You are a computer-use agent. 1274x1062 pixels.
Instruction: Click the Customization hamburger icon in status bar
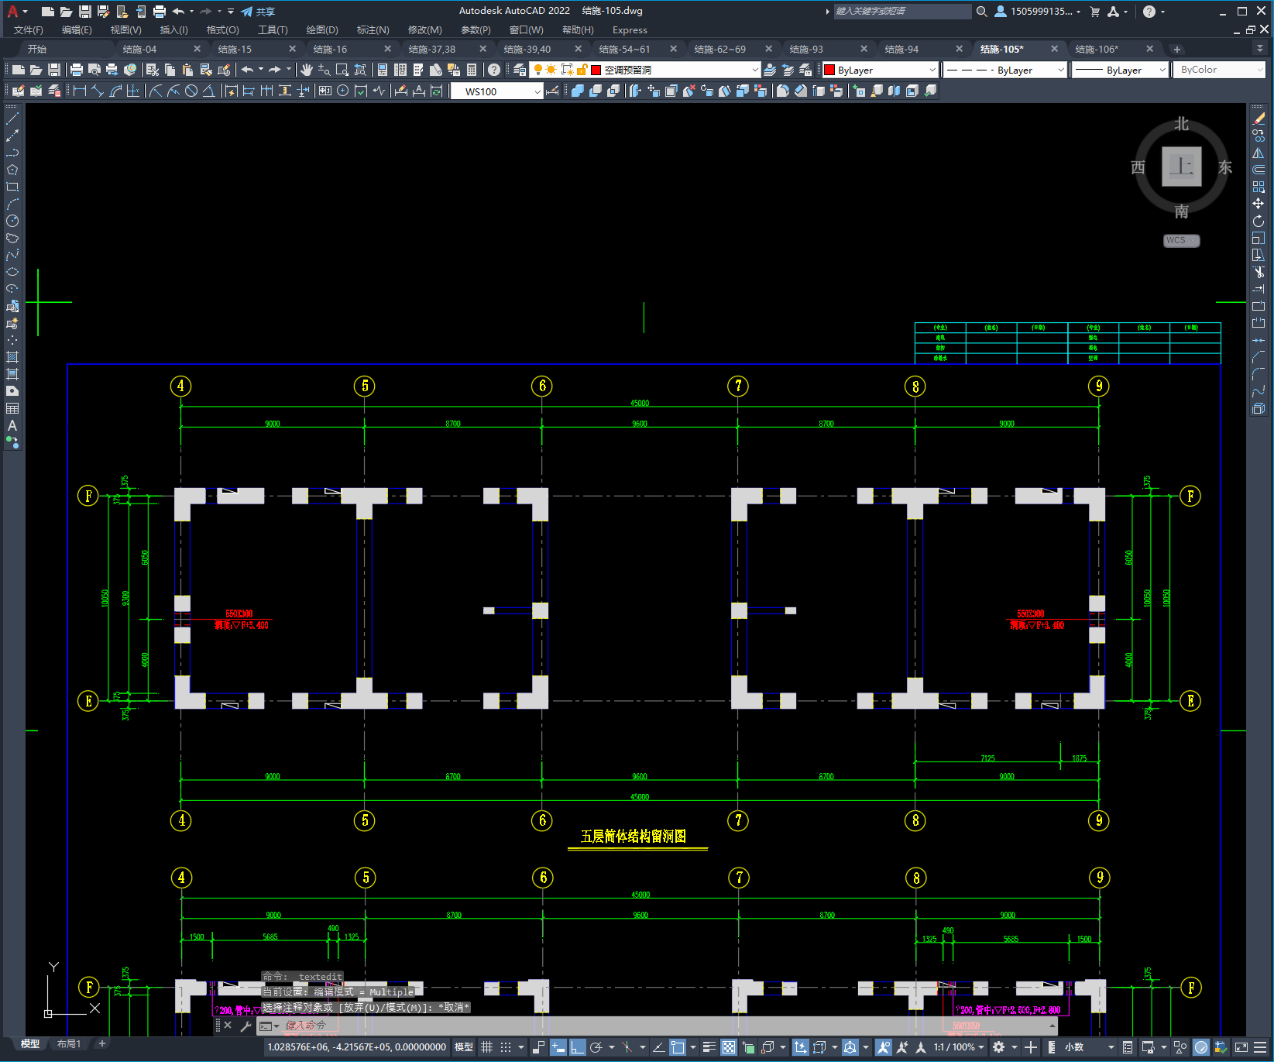(x=1261, y=1047)
